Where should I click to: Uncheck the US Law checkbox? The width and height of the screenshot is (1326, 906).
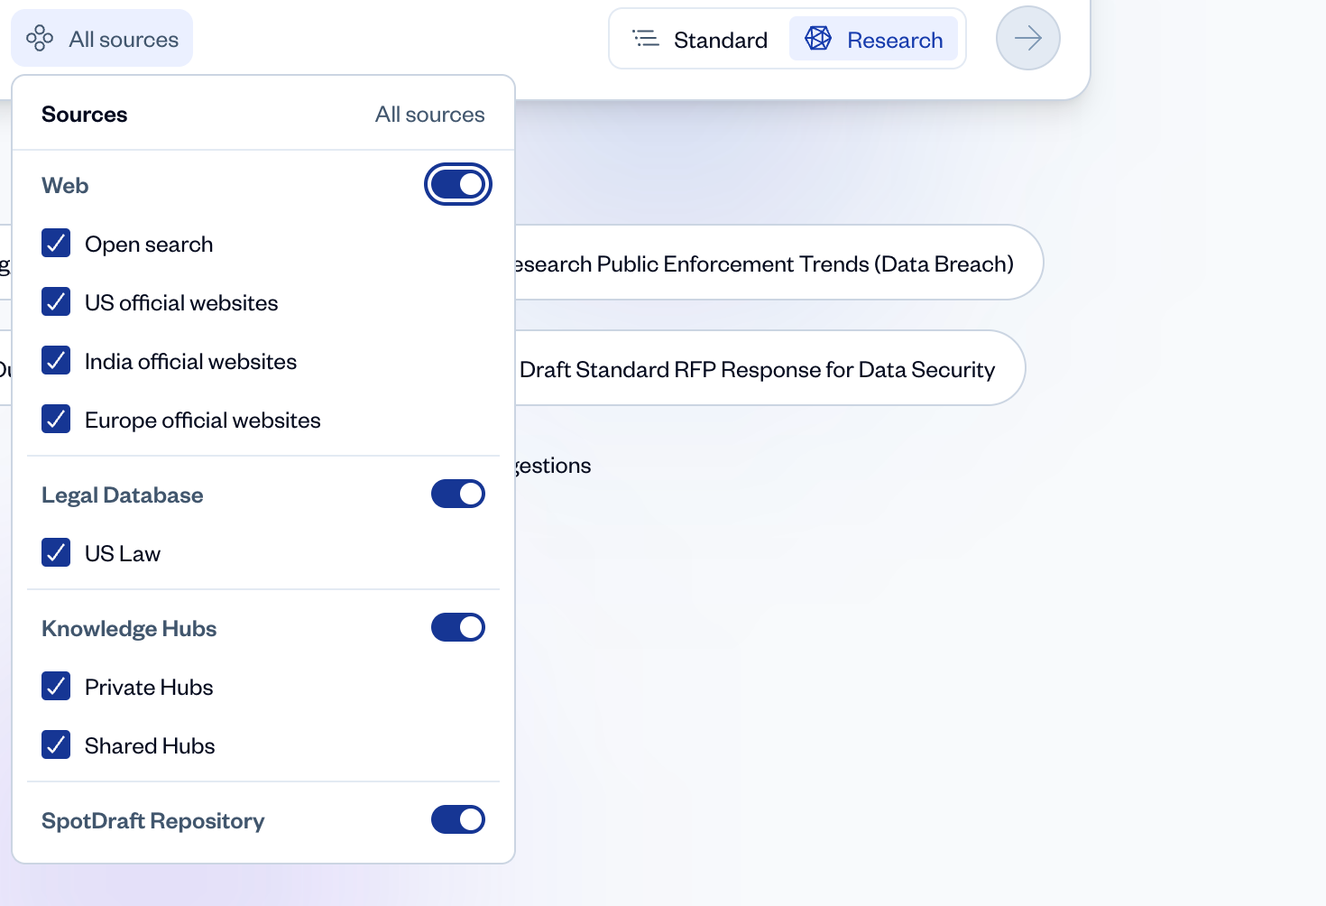pos(56,553)
